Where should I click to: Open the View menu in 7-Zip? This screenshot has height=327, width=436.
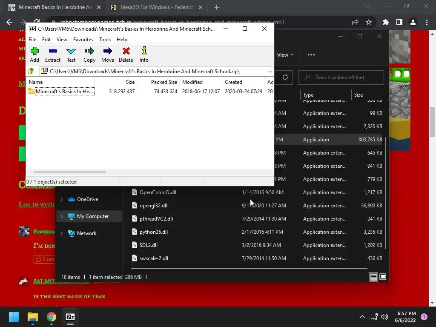pyautogui.click(x=62, y=40)
